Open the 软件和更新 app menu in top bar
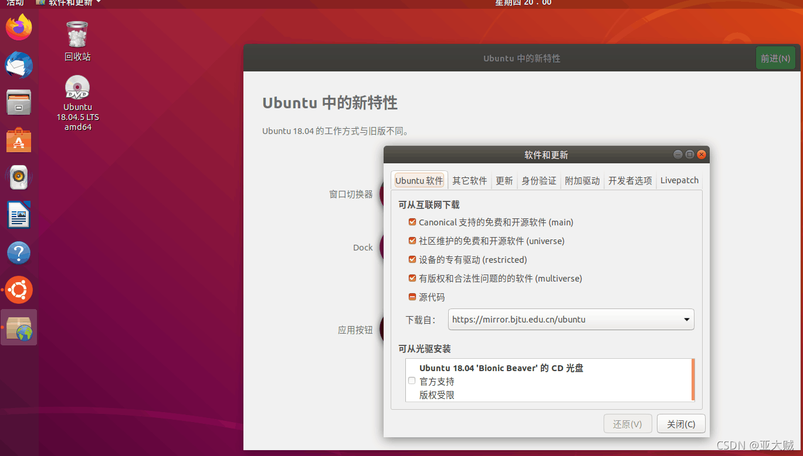The image size is (803, 456). point(69,3)
